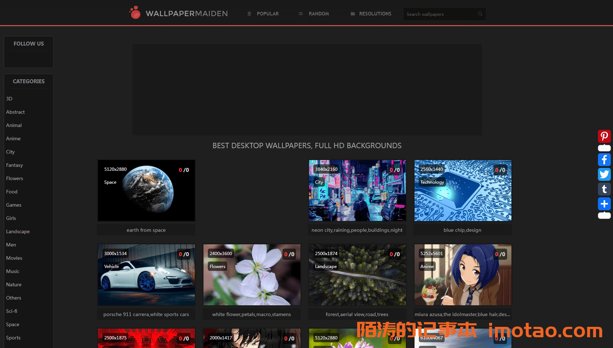Open the porsche 911 carrera caption link
The image size is (613, 348).
(x=146, y=314)
